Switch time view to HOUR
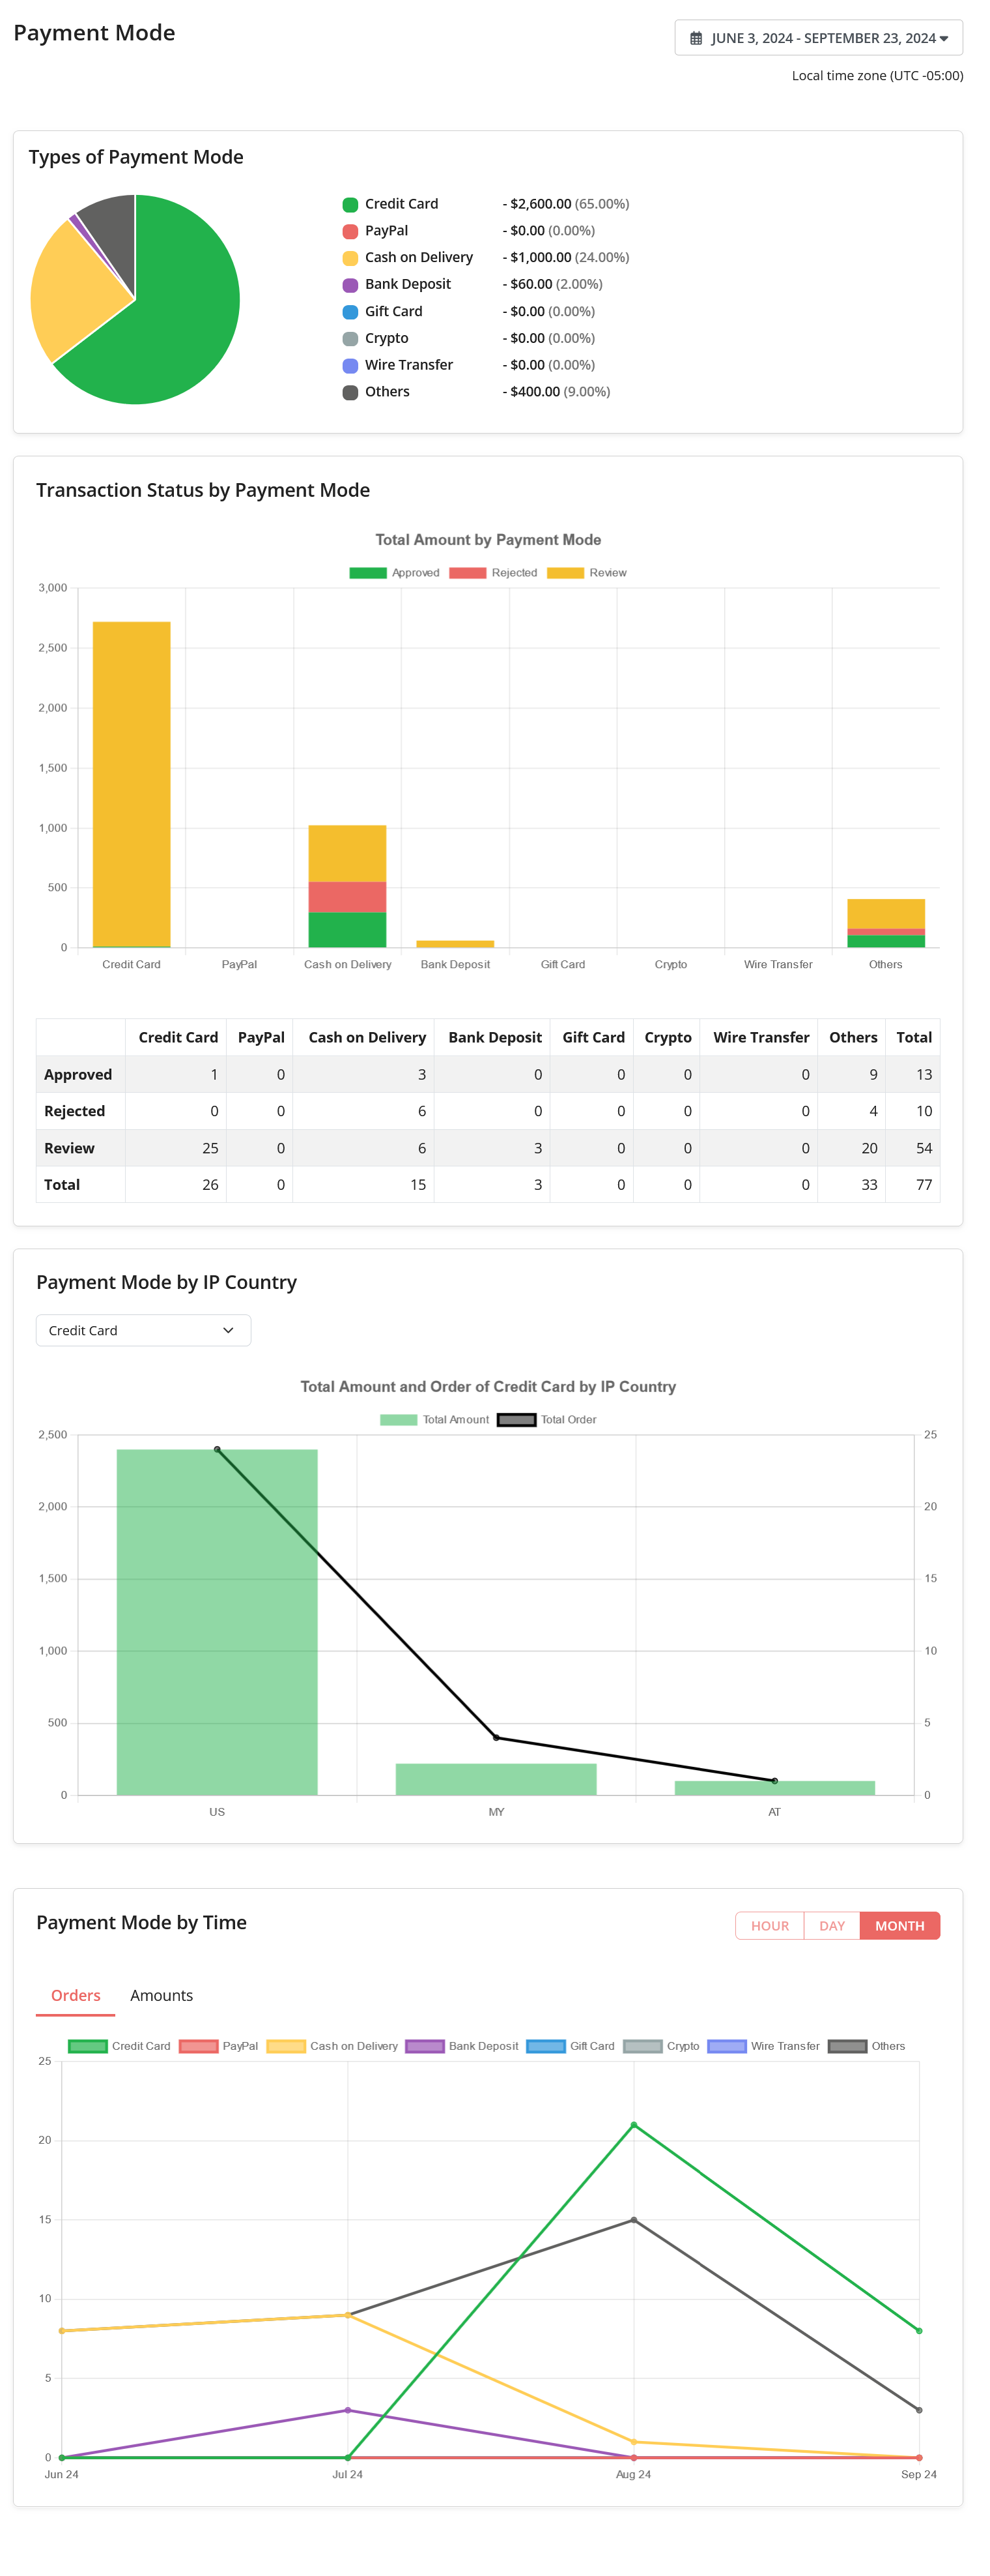 point(769,1925)
